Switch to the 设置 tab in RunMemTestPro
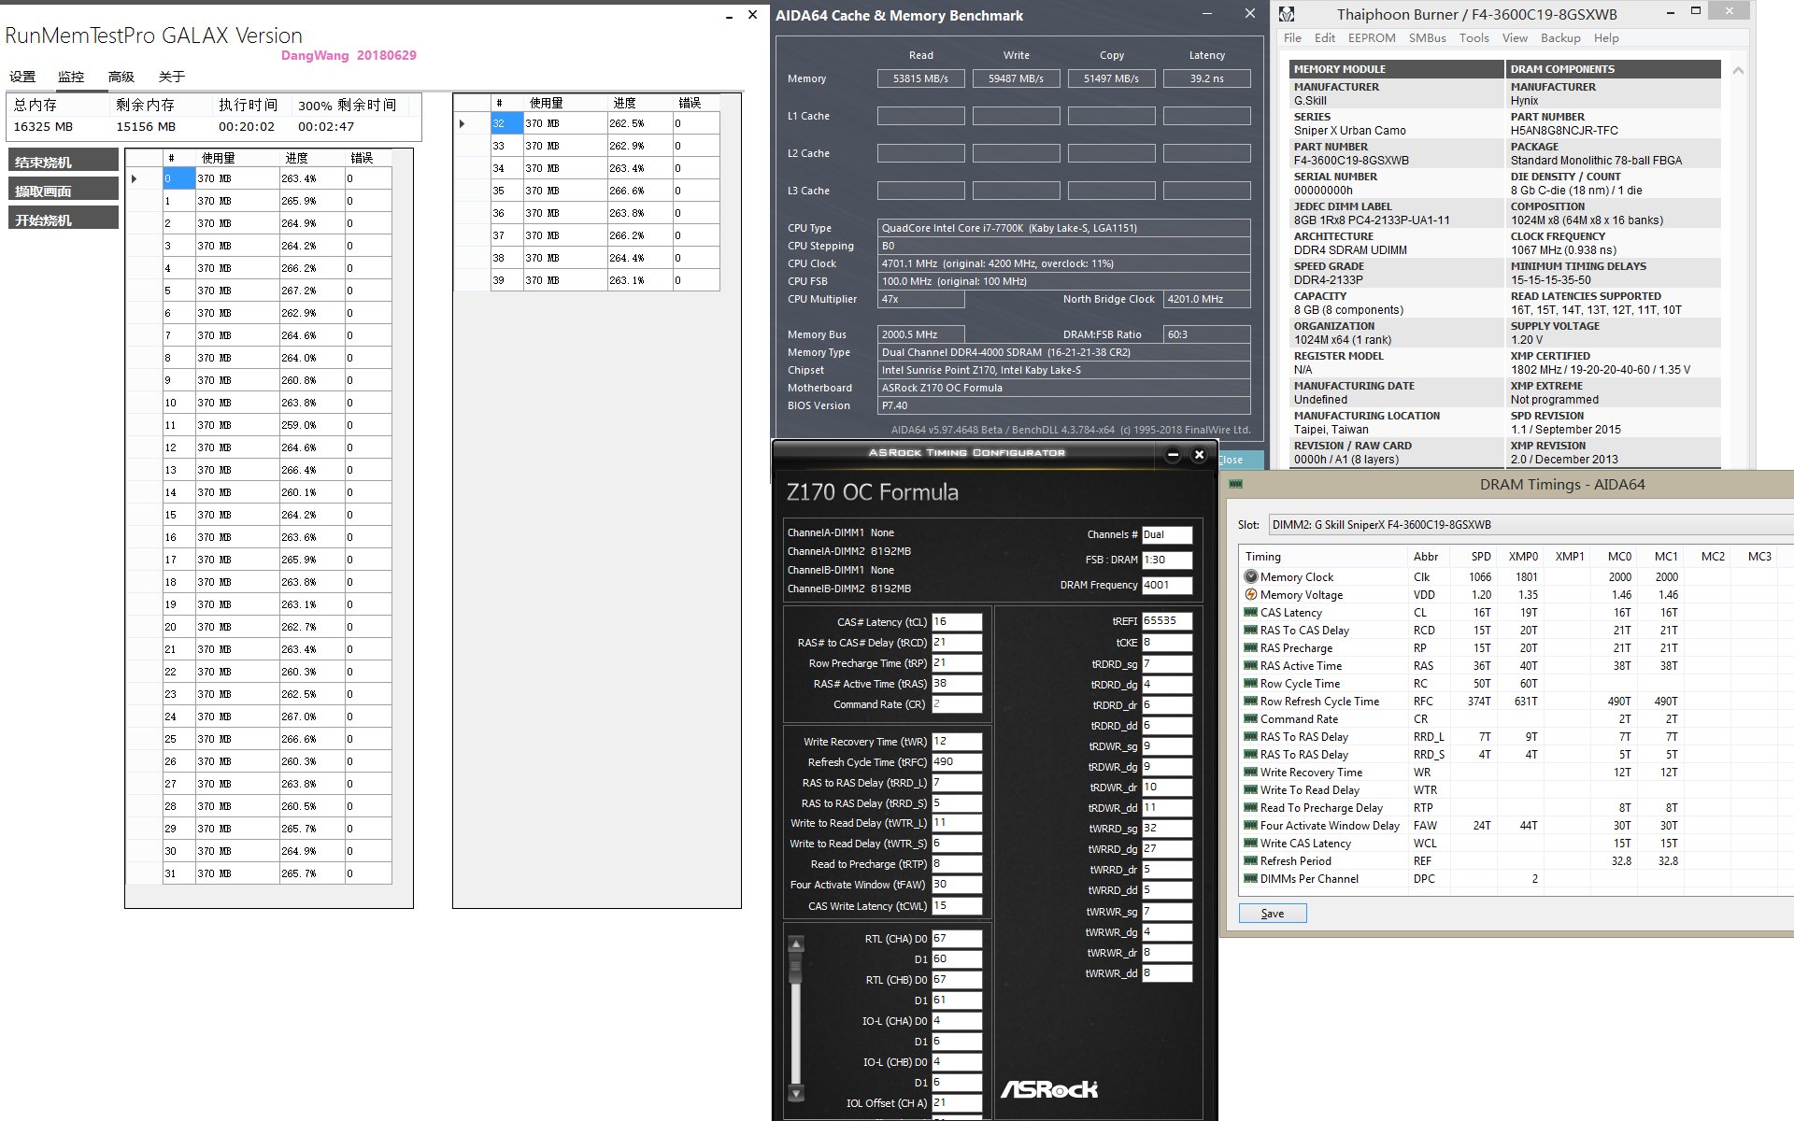Viewport: 1794px width, 1121px height. click(x=22, y=77)
